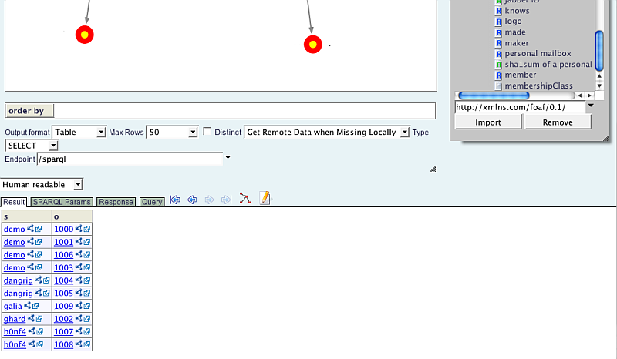Screen dimensions: 617x359
Task: Switch to the Result tab
Action: click(x=14, y=202)
